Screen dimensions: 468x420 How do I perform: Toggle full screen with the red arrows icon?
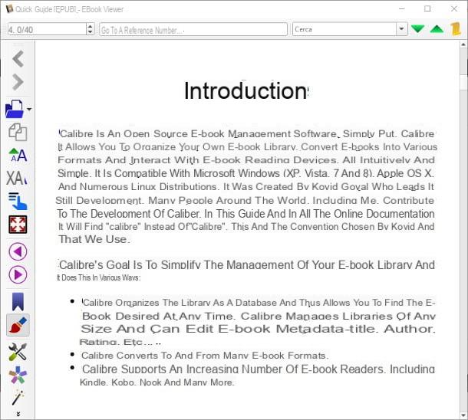click(x=18, y=225)
